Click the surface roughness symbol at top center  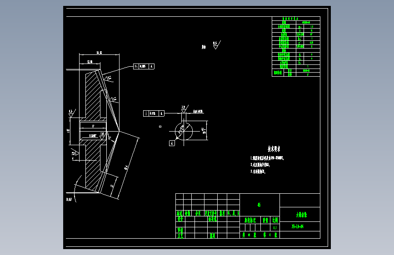click(216, 45)
